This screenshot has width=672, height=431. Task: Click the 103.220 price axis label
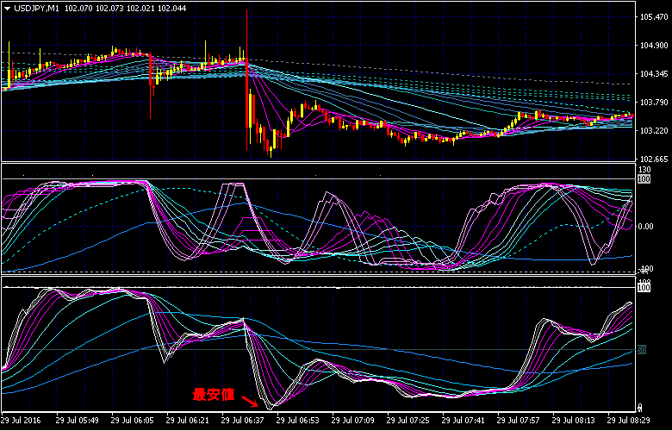[x=654, y=130]
